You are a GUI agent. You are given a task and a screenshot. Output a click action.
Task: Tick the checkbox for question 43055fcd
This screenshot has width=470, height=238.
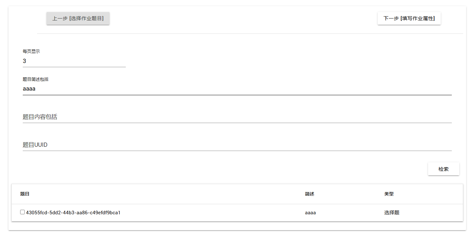(22, 212)
